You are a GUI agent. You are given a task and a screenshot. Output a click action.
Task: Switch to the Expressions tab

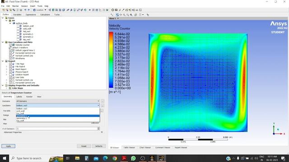coord(31,14)
